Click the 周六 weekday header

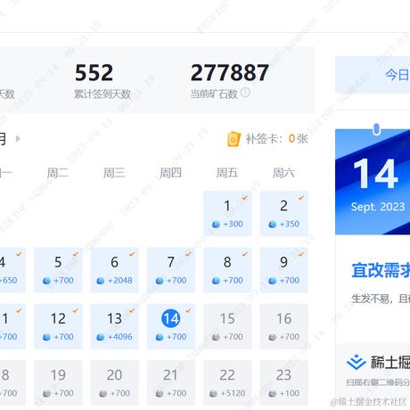pos(283,173)
